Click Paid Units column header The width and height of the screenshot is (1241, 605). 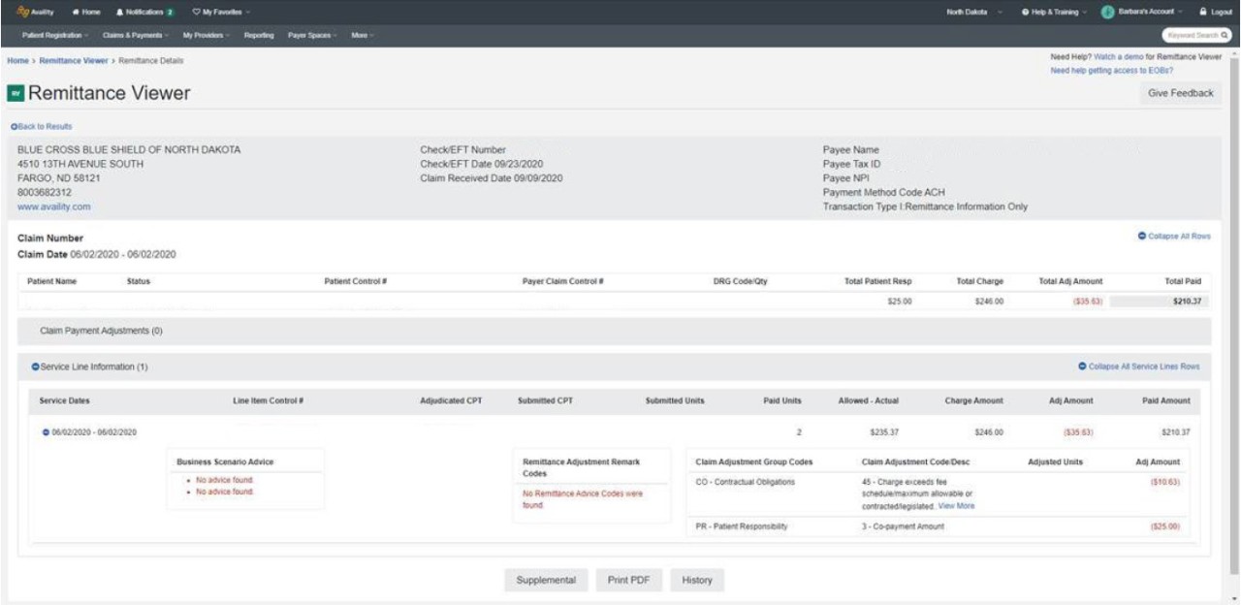tap(783, 399)
